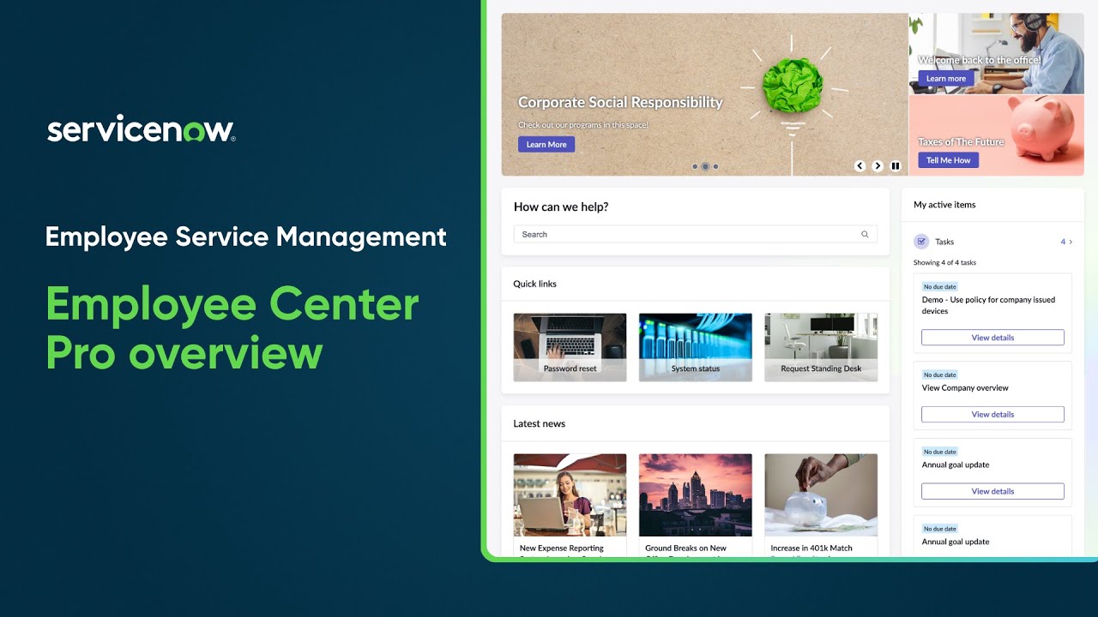This screenshot has width=1098, height=617.
Task: Open the System status quick link
Action: pyautogui.click(x=695, y=346)
